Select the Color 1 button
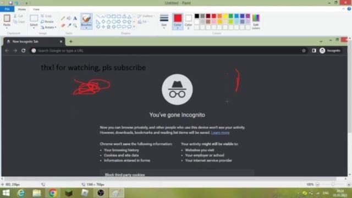Screen dimensions: 352x198 tap(178, 21)
